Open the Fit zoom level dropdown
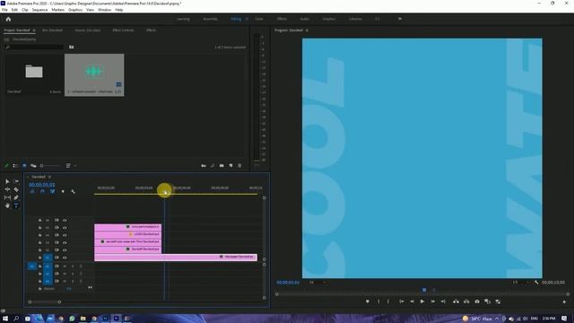This screenshot has height=323, width=574. 317,283
